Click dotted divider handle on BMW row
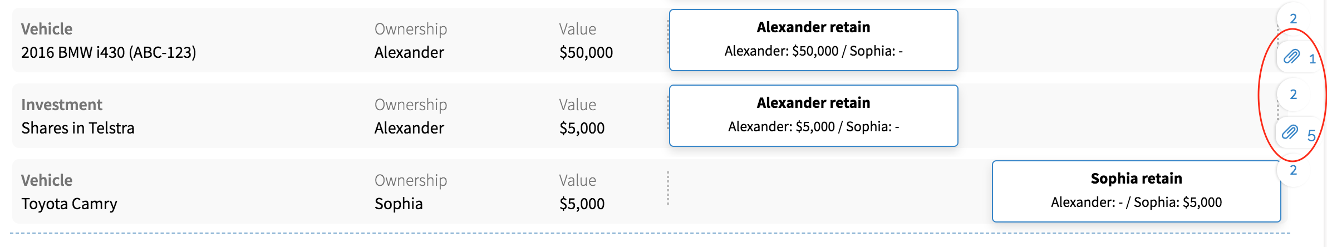 point(668,37)
